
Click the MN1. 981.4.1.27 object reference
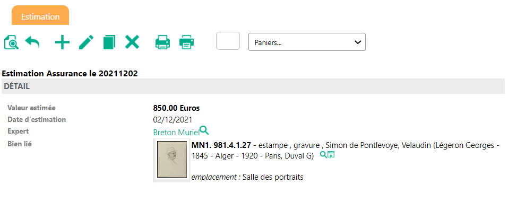(221, 145)
